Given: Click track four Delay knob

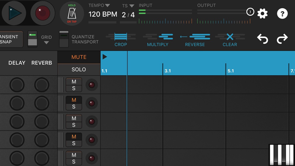Looking at the screenshot, I should tap(17, 140).
